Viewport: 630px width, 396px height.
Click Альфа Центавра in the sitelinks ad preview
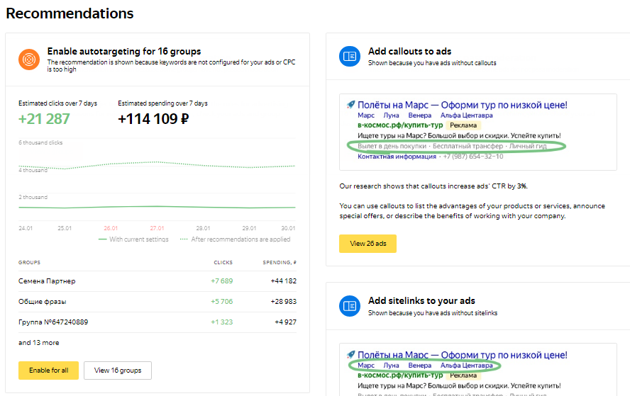pos(466,366)
